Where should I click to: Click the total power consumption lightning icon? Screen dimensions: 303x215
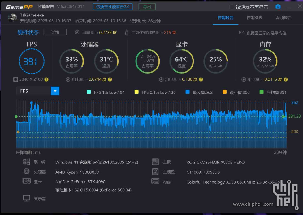tap(77, 32)
